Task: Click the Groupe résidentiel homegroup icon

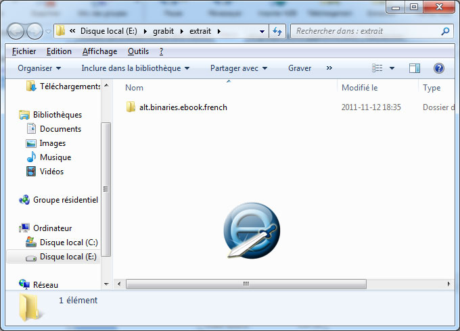Action: [24, 200]
